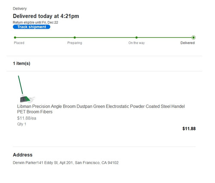Image resolution: width=215 pixels, height=183 pixels.
Task: Open the Libman broom product thumbnail
Action: pos(27,89)
